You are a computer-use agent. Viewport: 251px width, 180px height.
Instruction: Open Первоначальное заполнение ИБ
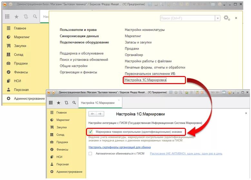[x=150, y=74]
